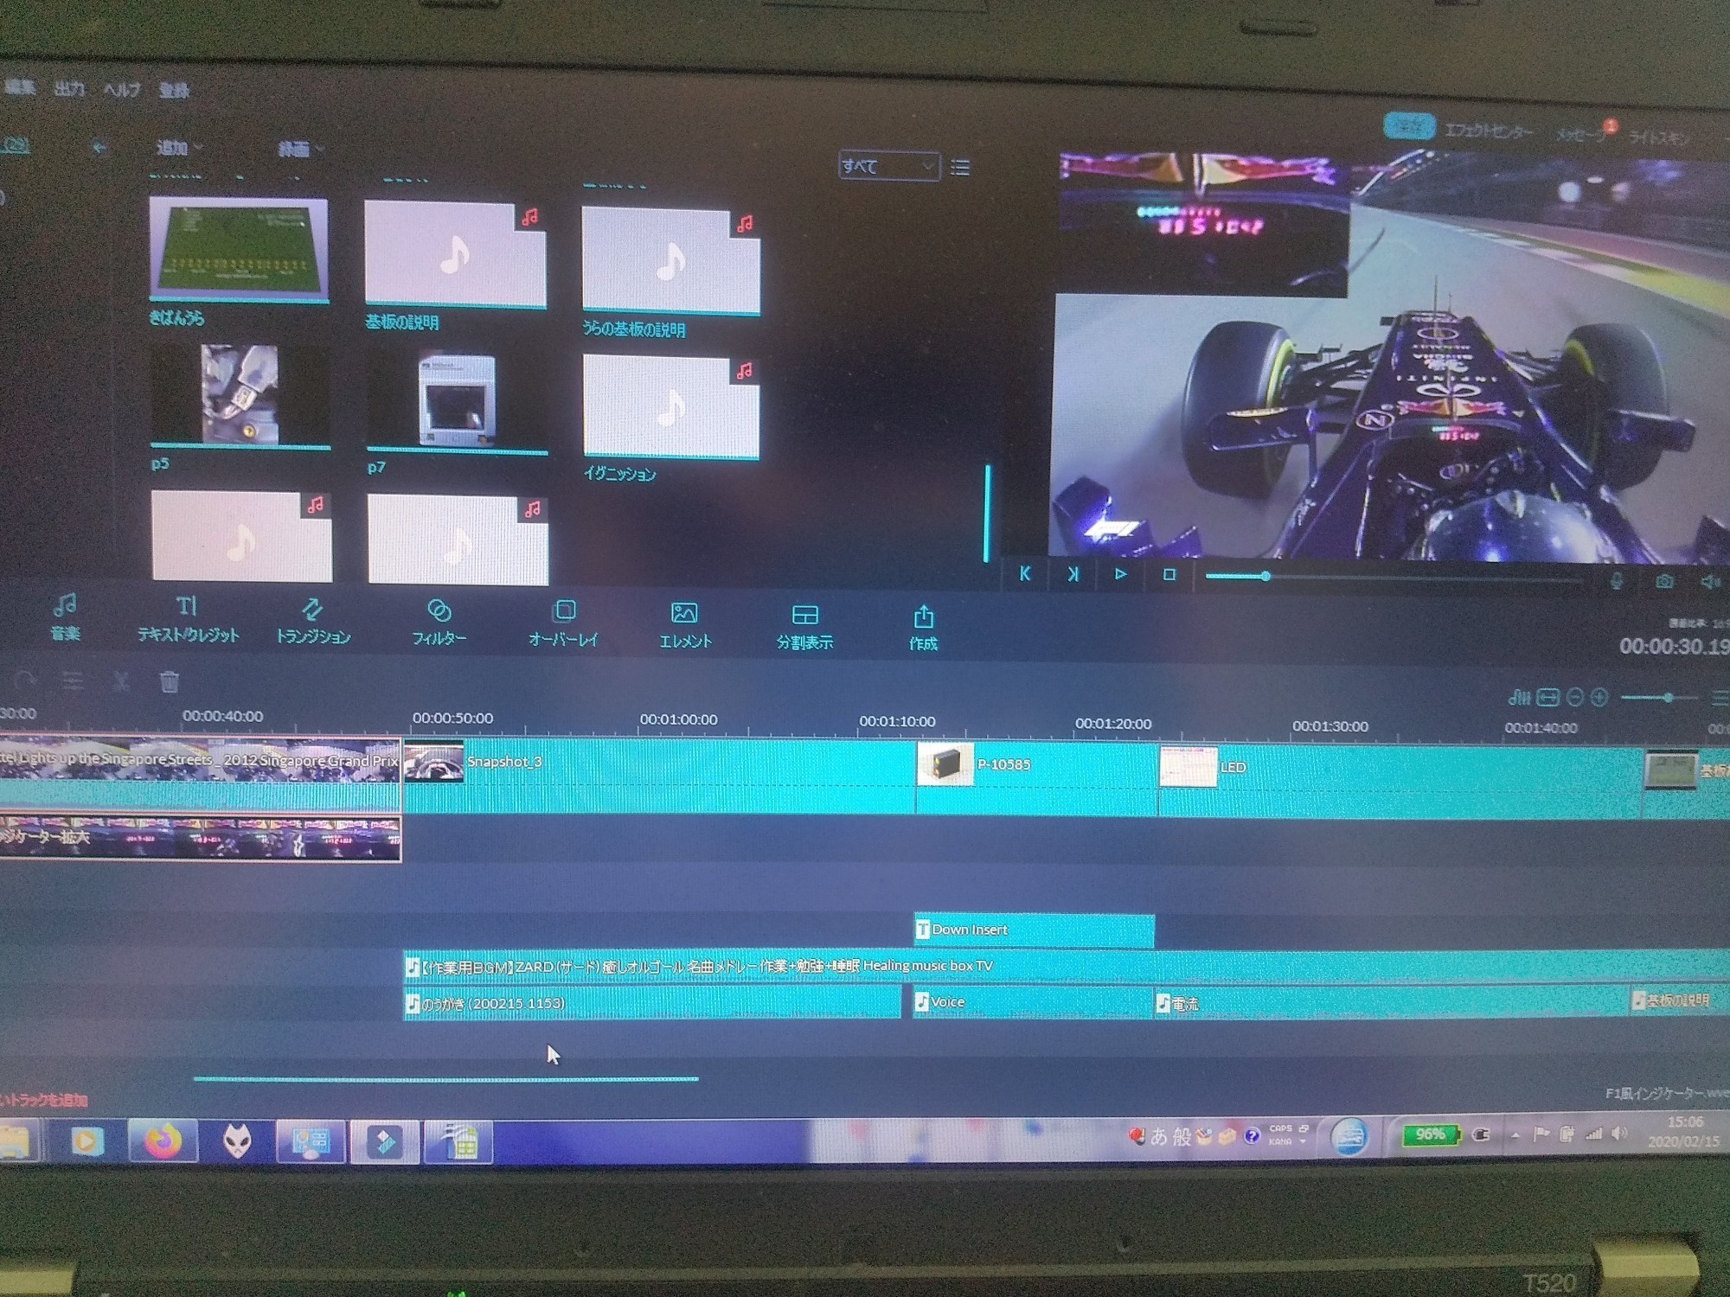The image size is (1730, 1297).
Task: Open the すべて filter combo box
Action: pos(889,166)
